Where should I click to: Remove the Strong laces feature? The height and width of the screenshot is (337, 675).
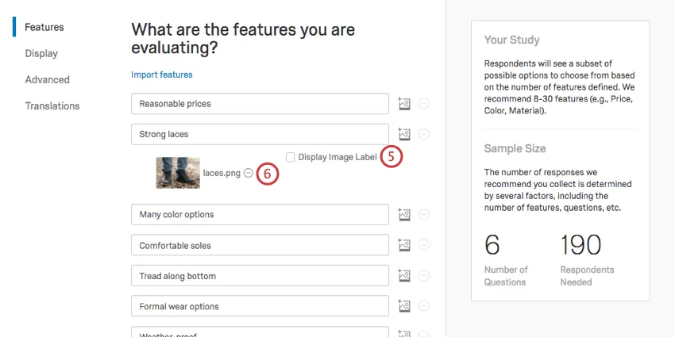[x=424, y=135]
